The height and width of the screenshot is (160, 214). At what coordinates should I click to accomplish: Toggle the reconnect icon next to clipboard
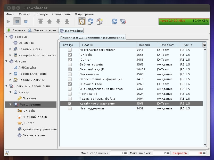[x=90, y=22]
